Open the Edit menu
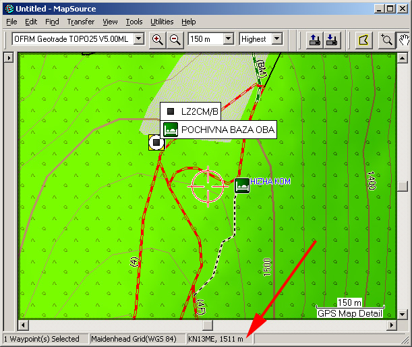Viewport: 412px width, 347px height. point(31,22)
